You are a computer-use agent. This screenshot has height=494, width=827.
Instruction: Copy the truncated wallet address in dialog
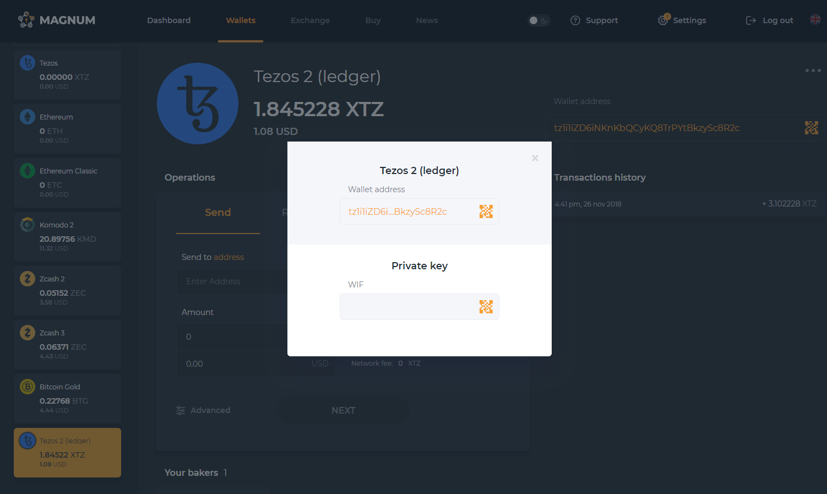click(398, 211)
